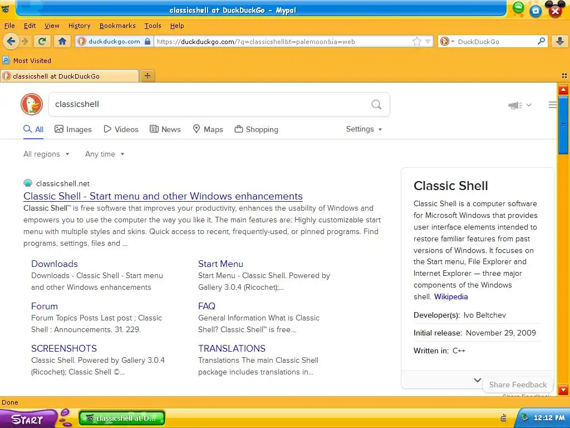Click the Most Visited bookmark folder

point(27,60)
